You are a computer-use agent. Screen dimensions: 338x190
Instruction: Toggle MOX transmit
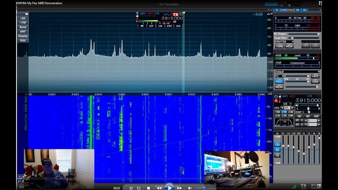click(x=289, y=46)
